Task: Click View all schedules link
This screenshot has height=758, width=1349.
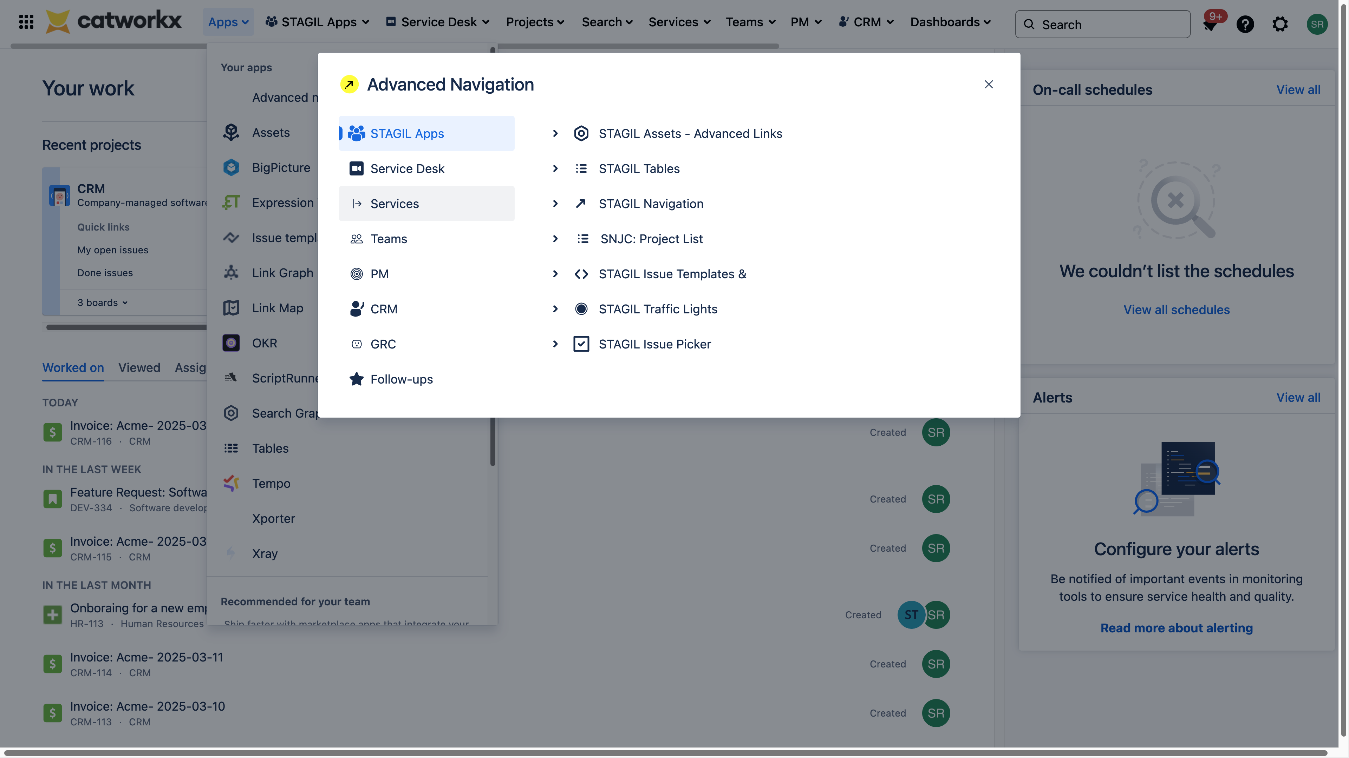Action: [1176, 310]
